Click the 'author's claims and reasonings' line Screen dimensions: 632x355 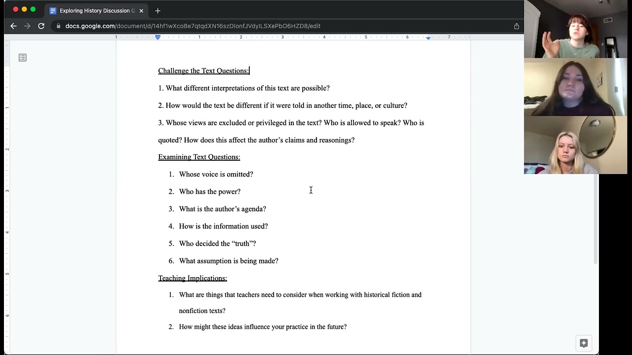coord(256,140)
